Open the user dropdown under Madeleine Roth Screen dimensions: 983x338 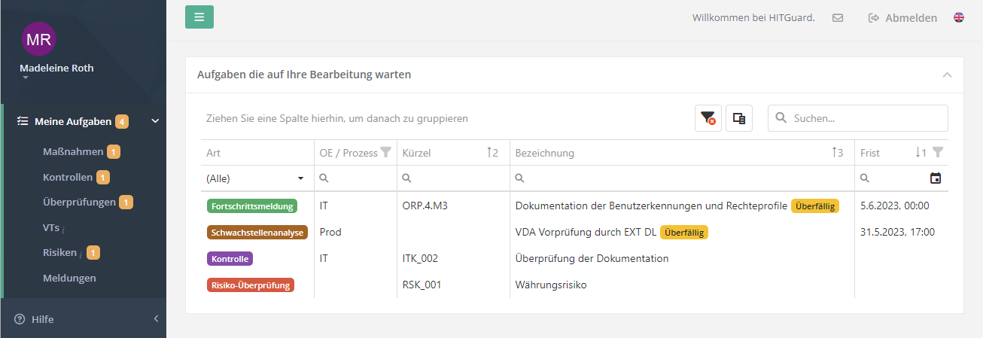(25, 78)
